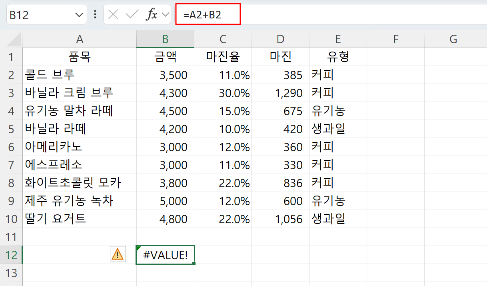Click the Select All corner button above row headers

click(x=12, y=39)
